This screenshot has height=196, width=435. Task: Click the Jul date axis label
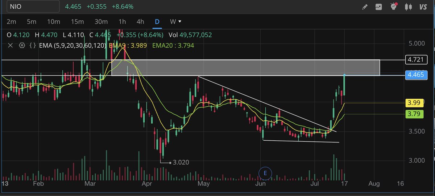coord(315,184)
